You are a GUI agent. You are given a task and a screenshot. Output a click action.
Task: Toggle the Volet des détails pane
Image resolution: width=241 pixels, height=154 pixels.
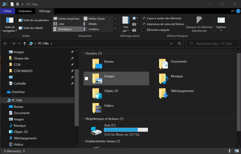tap(31, 28)
